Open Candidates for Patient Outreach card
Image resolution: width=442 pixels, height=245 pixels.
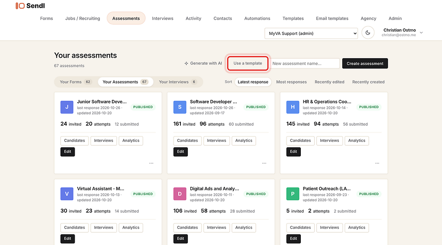(300, 227)
